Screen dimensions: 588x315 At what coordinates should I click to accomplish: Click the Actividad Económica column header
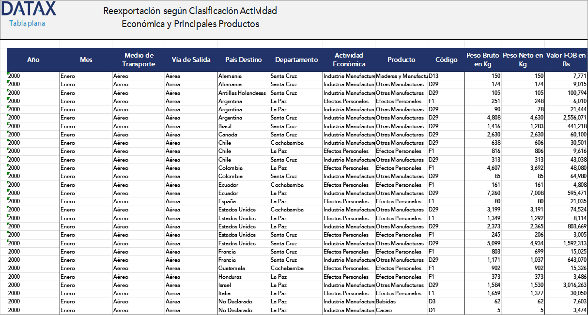tap(349, 60)
